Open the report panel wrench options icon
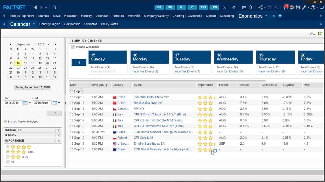Viewport: 325px width, 182px height. (x=311, y=34)
